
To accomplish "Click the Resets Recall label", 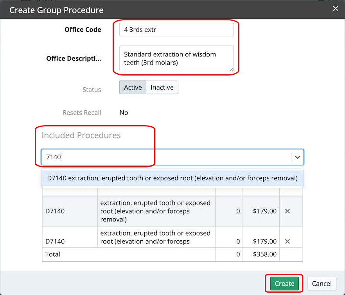I will coord(82,113).
